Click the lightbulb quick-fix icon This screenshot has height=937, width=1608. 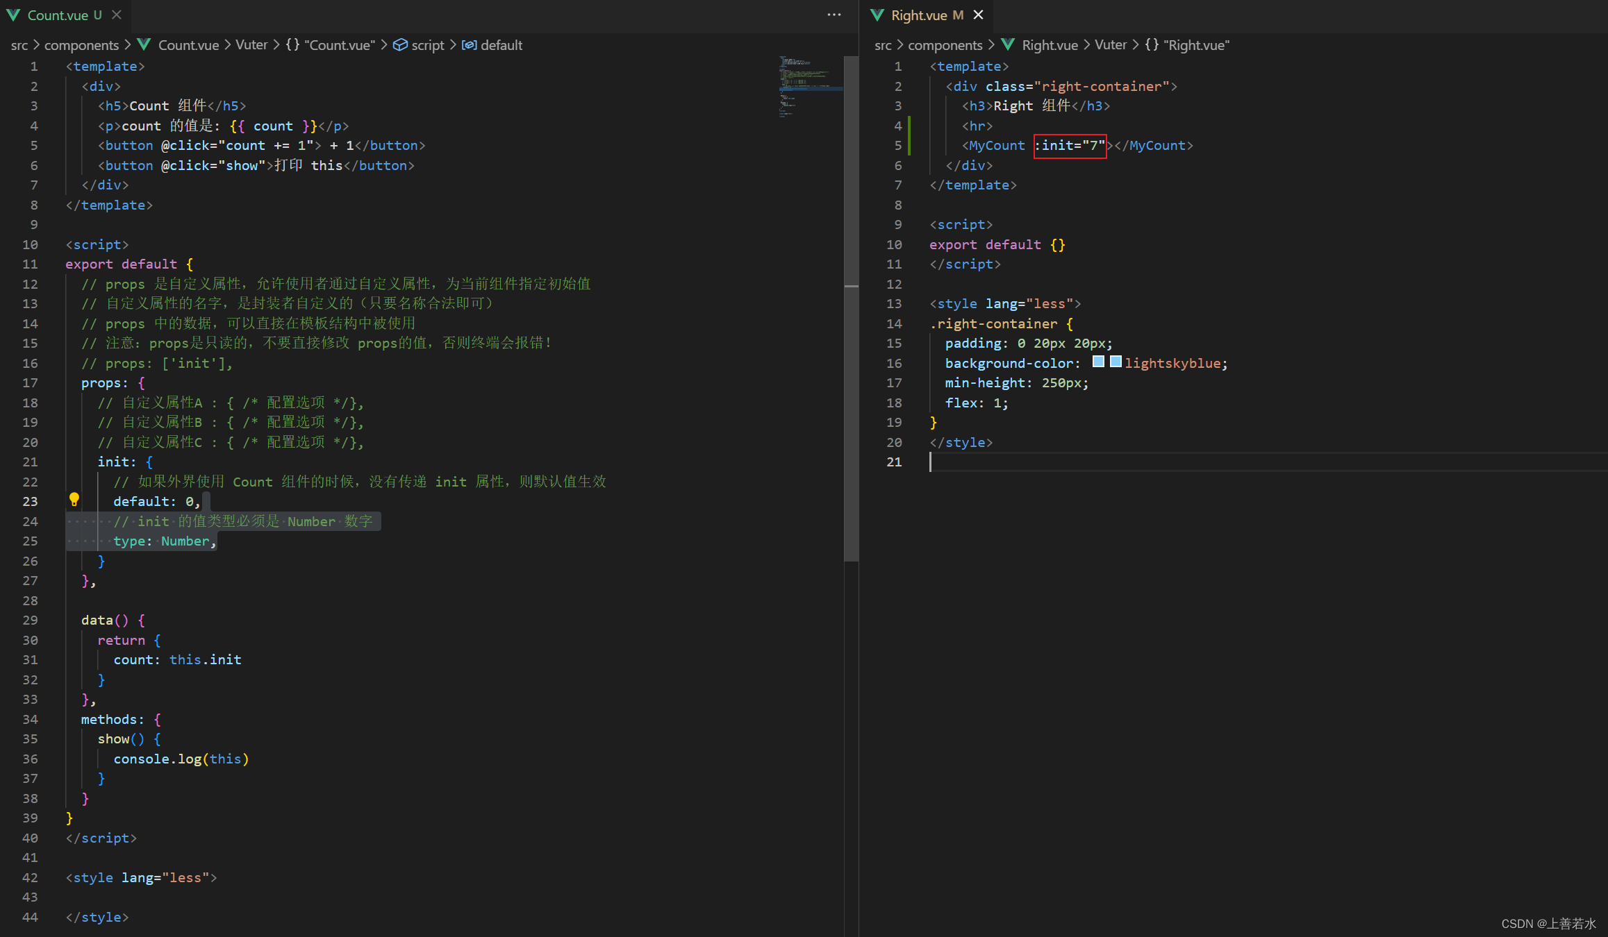point(74,500)
